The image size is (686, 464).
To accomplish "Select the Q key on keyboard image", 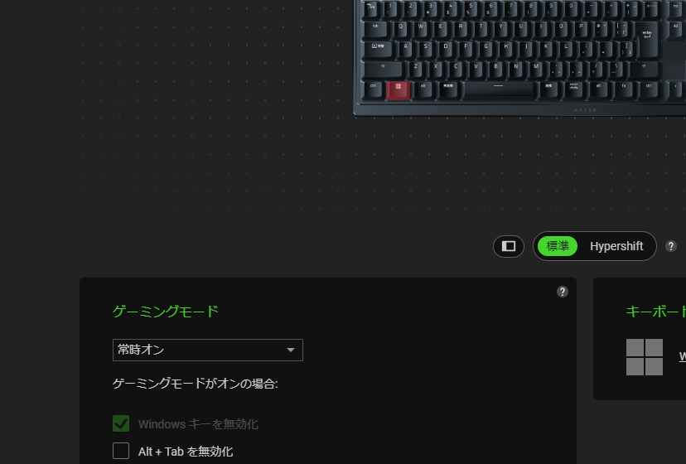I will (x=400, y=29).
